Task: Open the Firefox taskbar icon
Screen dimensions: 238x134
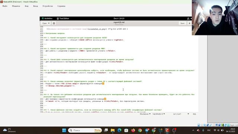Action: 133,130
